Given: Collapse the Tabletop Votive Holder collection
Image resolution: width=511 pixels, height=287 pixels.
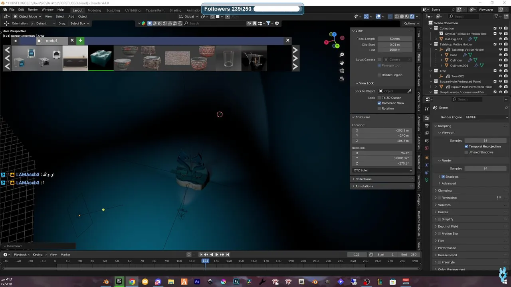Looking at the screenshot, I should [x=432, y=44].
